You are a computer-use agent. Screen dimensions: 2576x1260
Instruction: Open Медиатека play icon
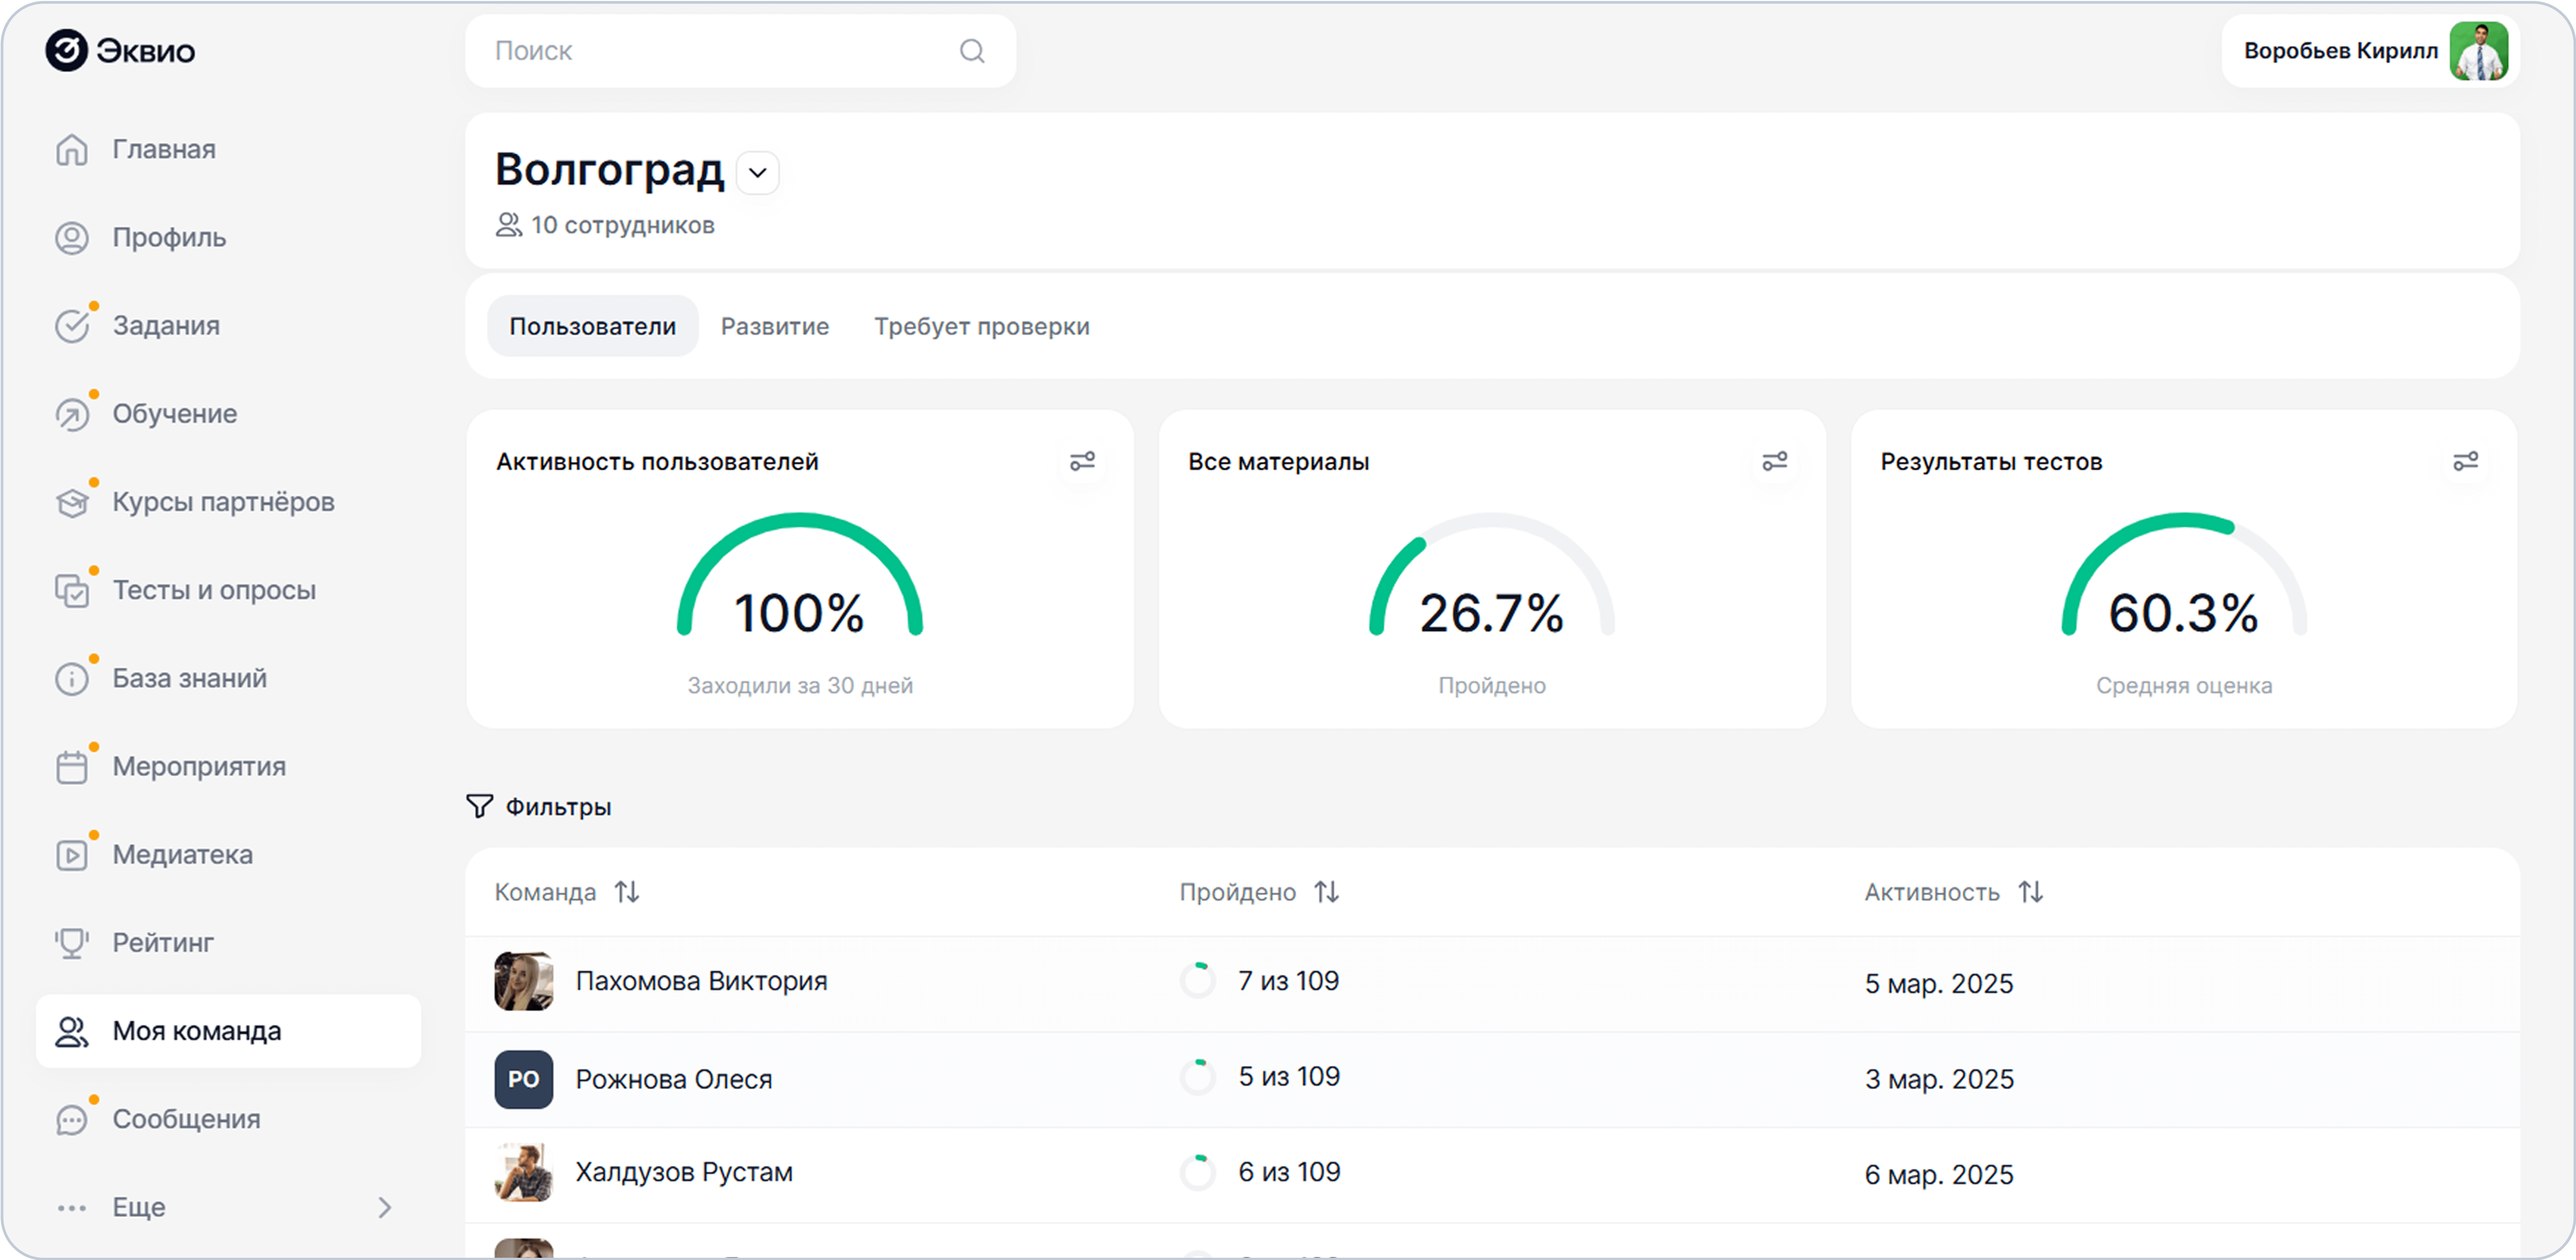coord(72,855)
